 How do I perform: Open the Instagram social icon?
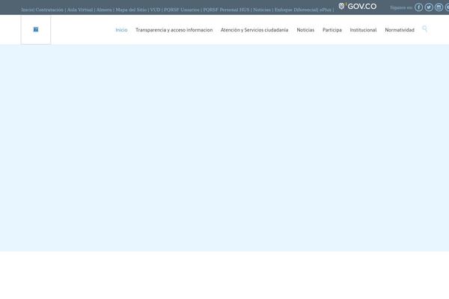tap(439, 7)
